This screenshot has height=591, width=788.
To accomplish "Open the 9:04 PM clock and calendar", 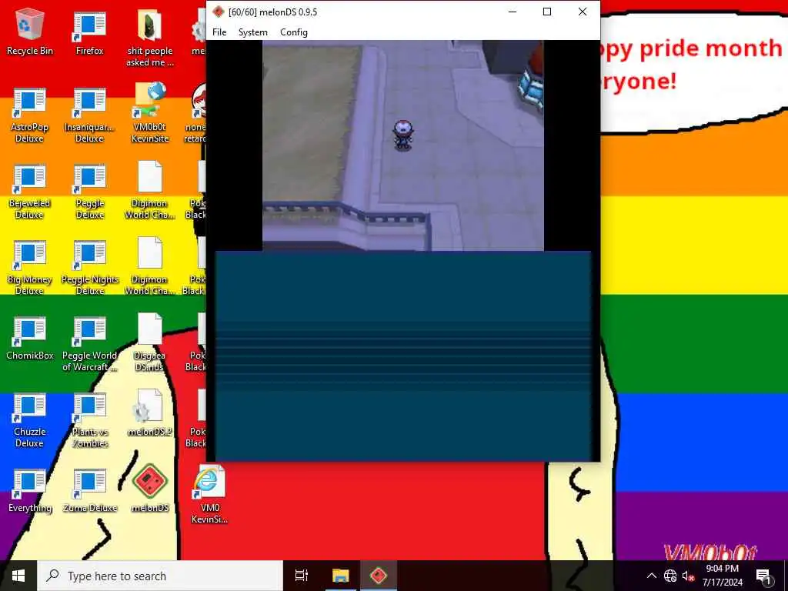I will (x=722, y=576).
